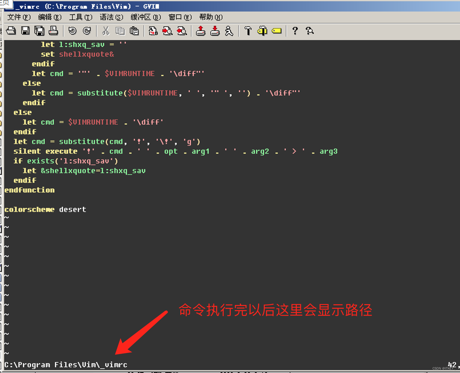Click the Open file toolbar icon
The image size is (460, 373).
[11, 31]
